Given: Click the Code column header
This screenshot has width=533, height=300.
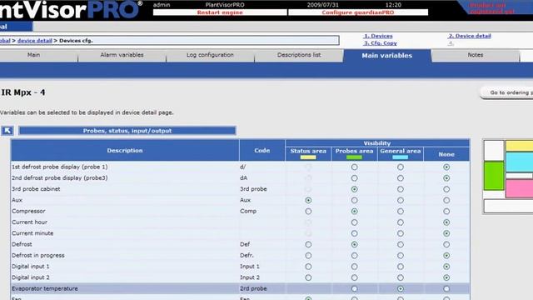Looking at the screenshot, I should (262, 150).
